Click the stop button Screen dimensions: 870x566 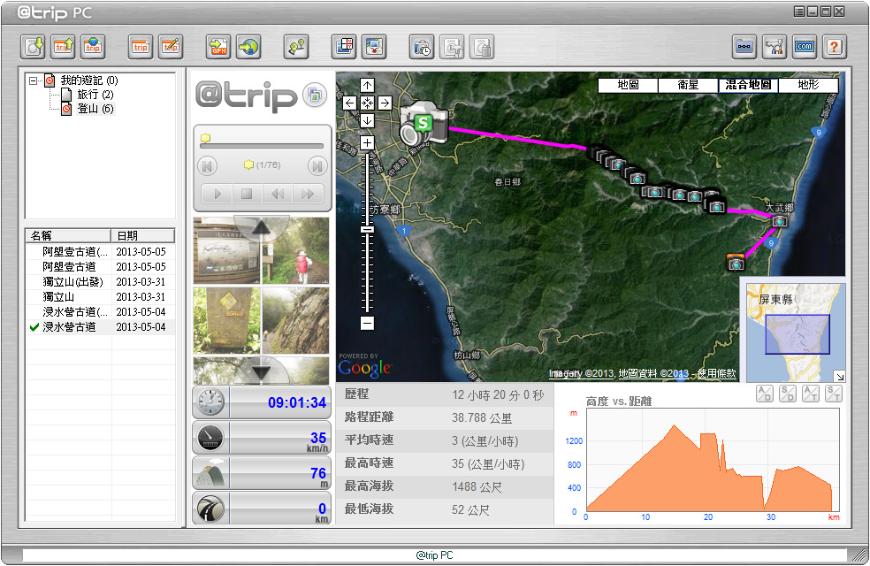point(247,194)
